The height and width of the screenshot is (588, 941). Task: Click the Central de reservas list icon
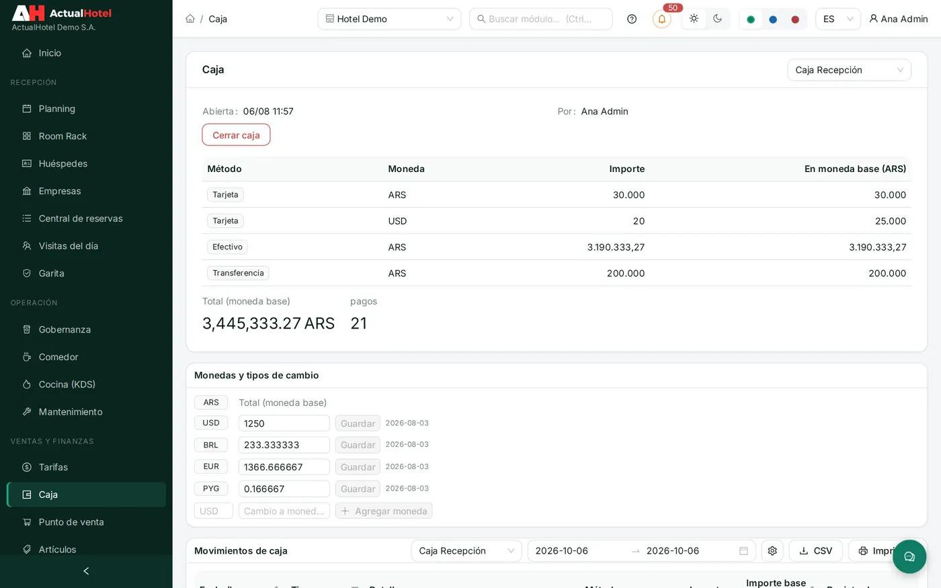point(27,218)
